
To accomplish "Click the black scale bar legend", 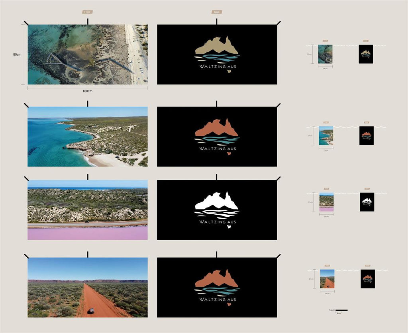I will pyautogui.click(x=341, y=310).
